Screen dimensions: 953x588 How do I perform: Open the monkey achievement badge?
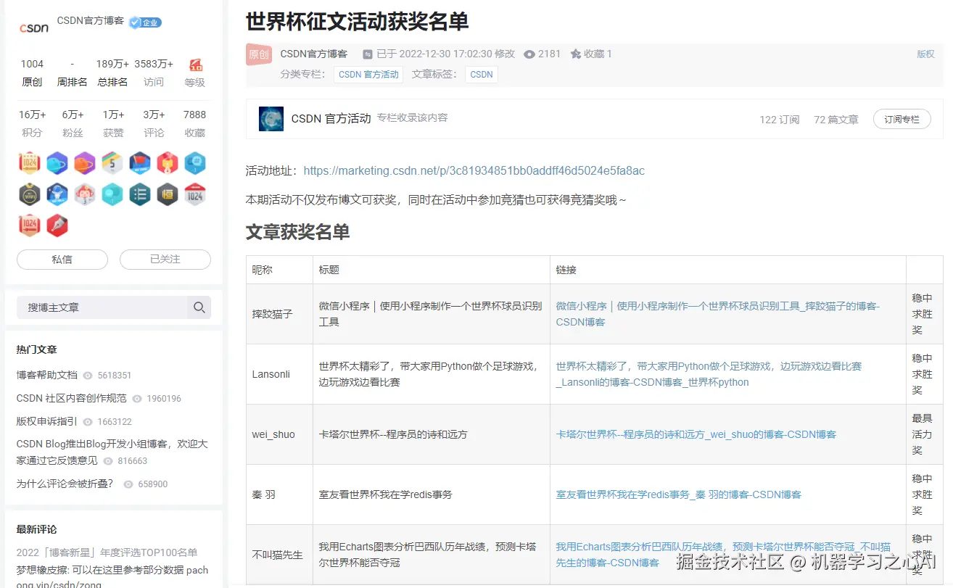click(x=85, y=194)
